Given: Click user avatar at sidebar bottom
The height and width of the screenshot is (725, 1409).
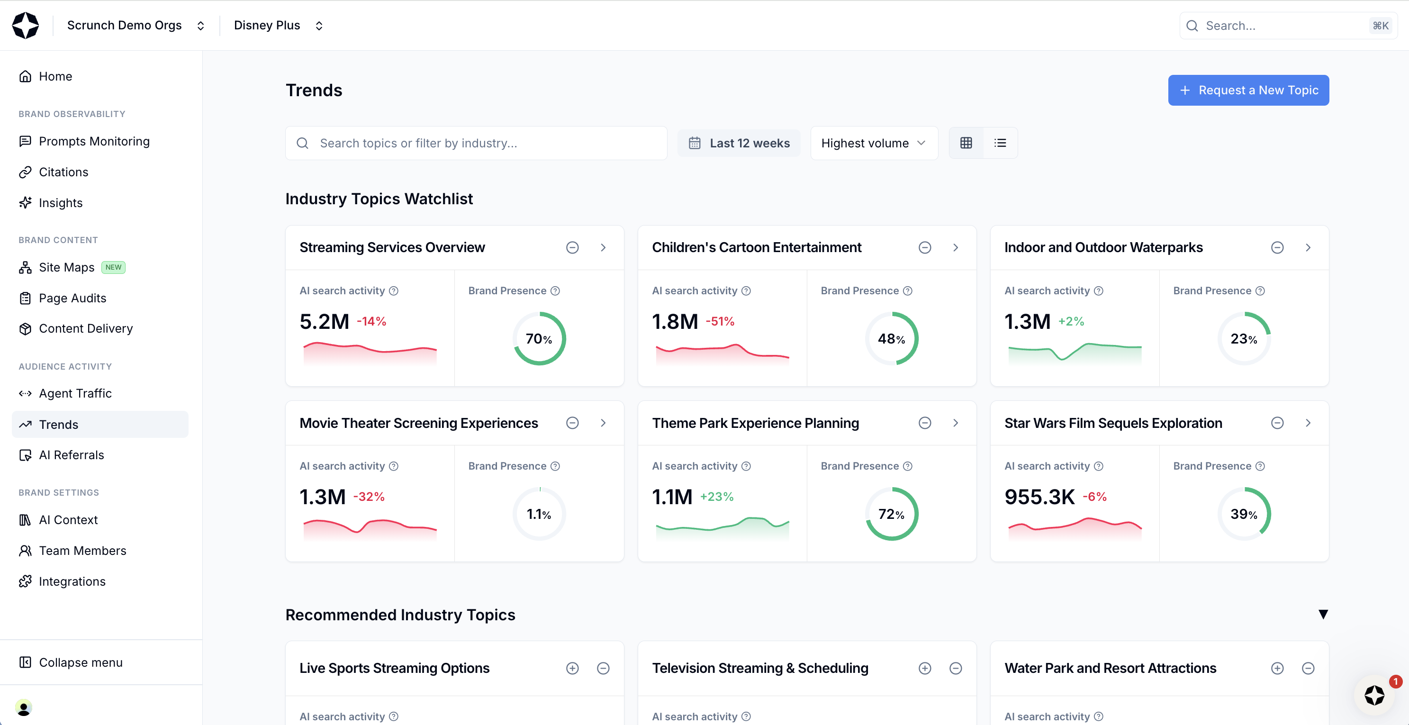Looking at the screenshot, I should point(24,707).
